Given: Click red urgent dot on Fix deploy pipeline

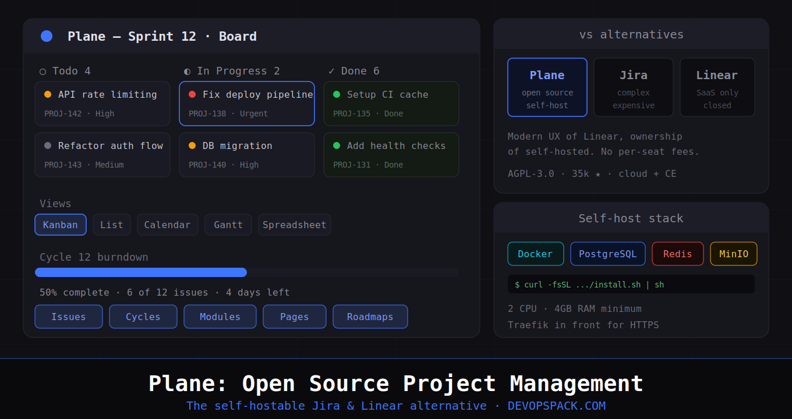Looking at the screenshot, I should 192,94.
